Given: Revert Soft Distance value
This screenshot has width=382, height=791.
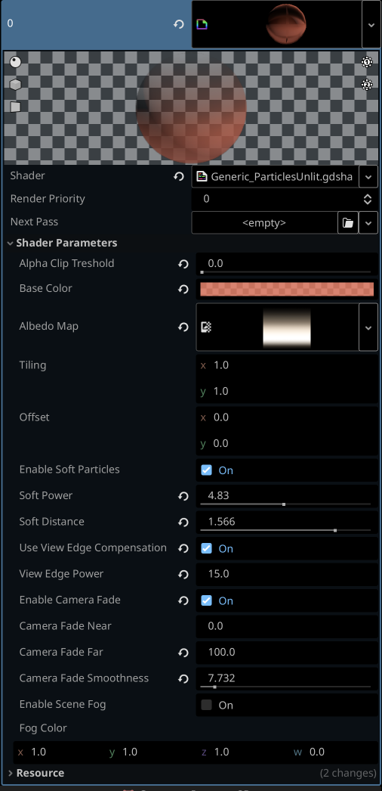Looking at the screenshot, I should click(183, 522).
